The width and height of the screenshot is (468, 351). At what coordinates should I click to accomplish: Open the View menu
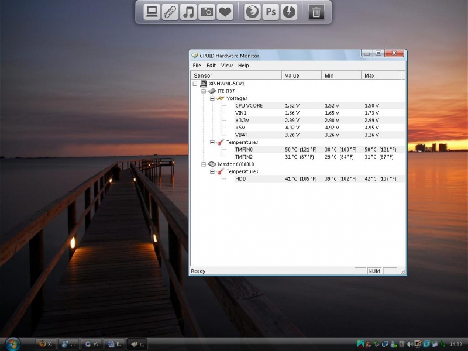[226, 66]
